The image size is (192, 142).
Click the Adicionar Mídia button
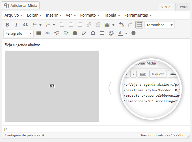click(x=21, y=5)
